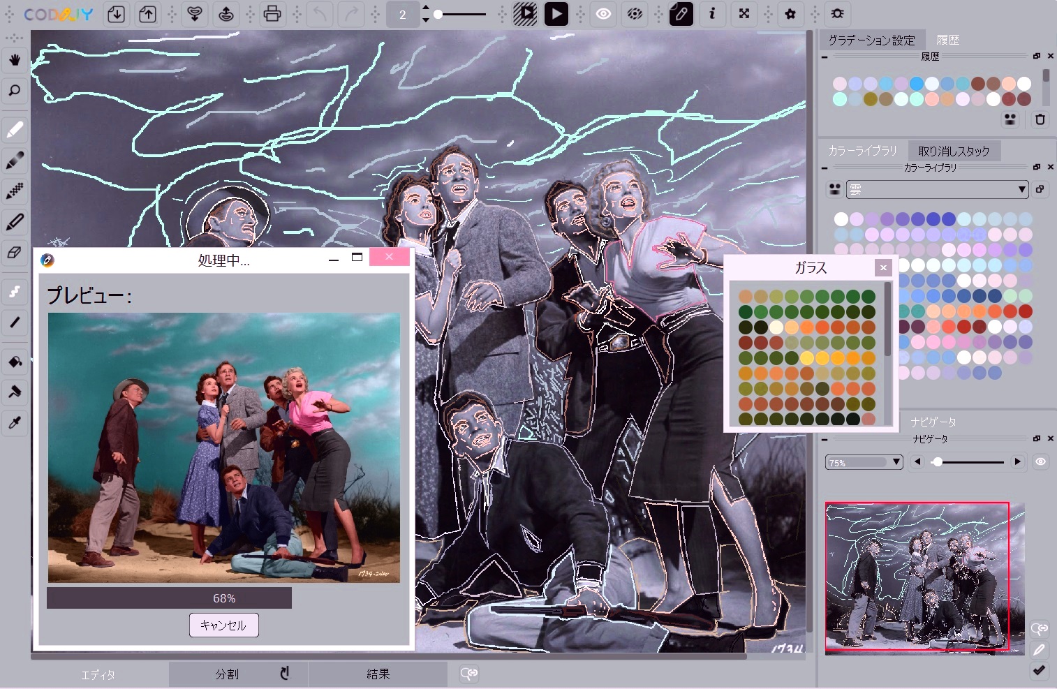This screenshot has height=689, width=1057.
Task: Click the rotate arrow next to 分割
Action: click(284, 674)
